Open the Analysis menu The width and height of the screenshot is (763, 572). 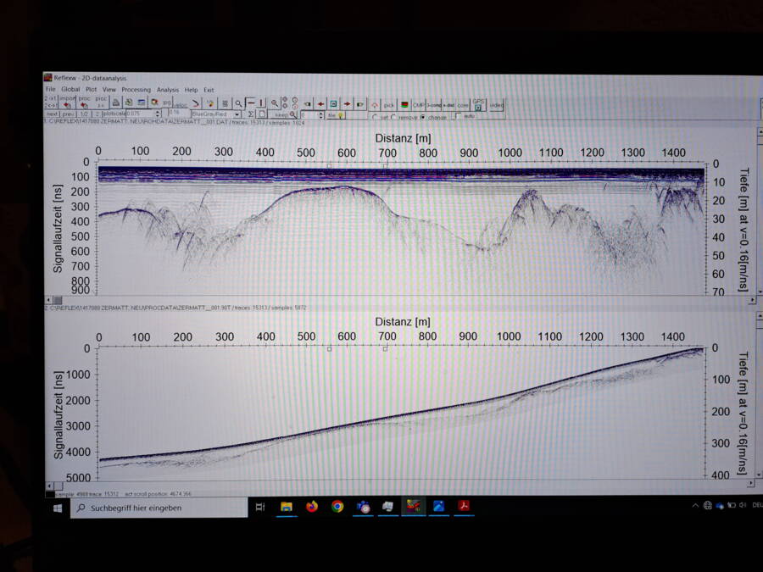coord(167,89)
